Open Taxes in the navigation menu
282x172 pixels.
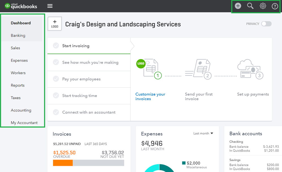(16, 98)
